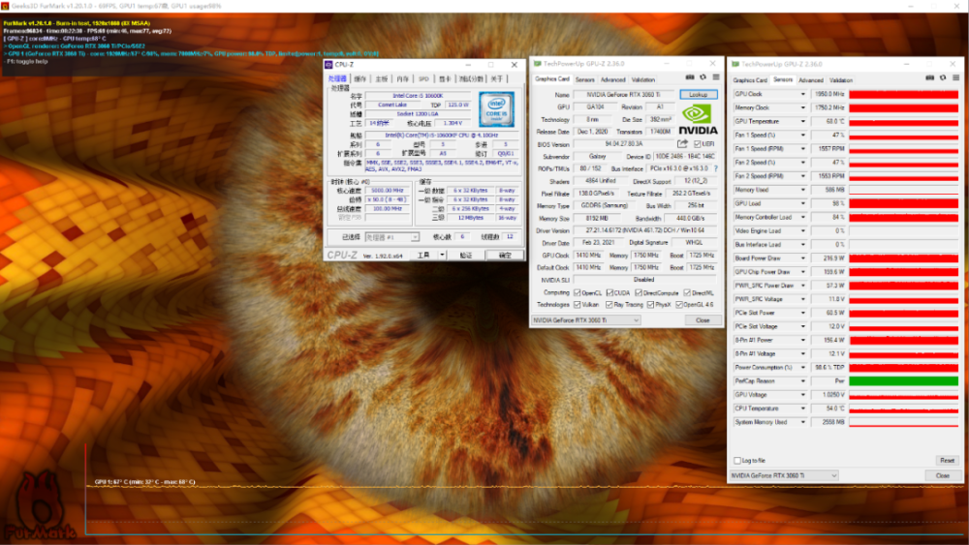
Task: Click the screenshot camera icon in GPU-Z Sensors window
Action: 930,78
